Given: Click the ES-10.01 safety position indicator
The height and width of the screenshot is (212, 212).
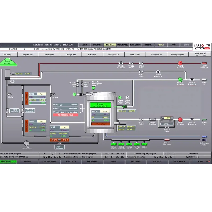Looking at the screenshot, I should coord(94,88).
